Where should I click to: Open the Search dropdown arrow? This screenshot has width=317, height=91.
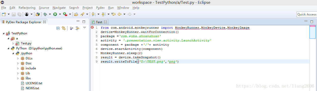(87, 14)
